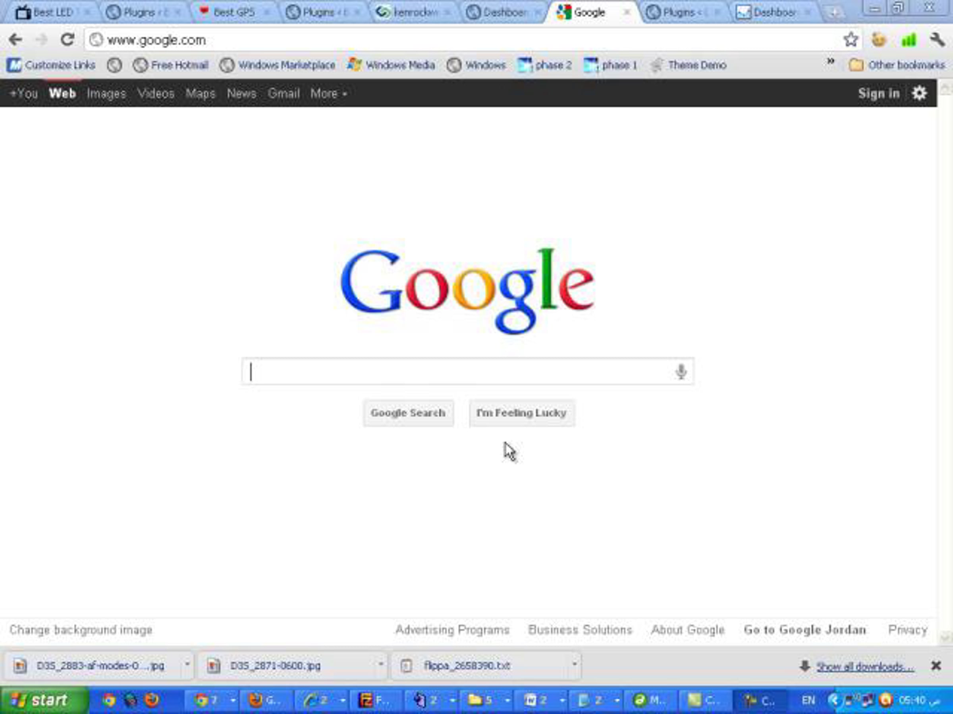
Task: Close the Google tab
Action: (627, 12)
